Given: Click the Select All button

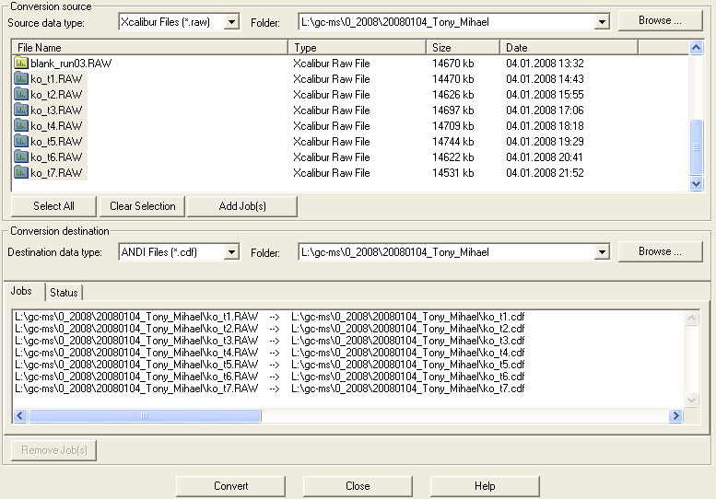Looking at the screenshot, I should coord(53,206).
